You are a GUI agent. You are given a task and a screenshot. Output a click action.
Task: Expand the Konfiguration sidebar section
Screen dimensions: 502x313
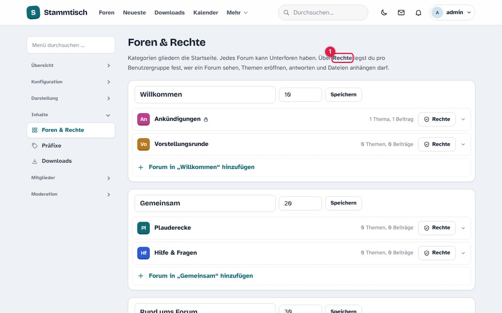(71, 82)
